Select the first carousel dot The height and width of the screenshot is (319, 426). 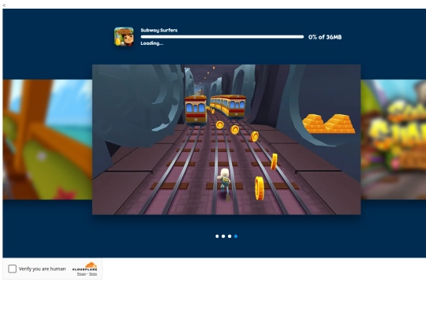coord(217,236)
